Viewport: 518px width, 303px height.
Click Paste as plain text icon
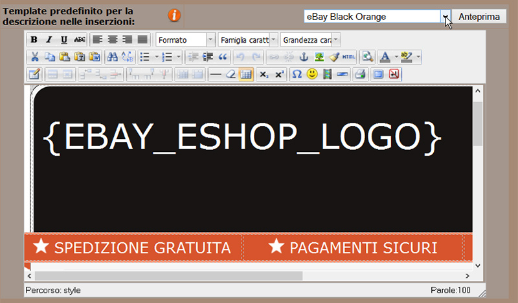(79, 57)
